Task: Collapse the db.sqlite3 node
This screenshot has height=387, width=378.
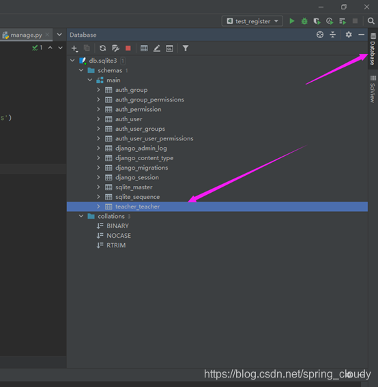Action: [x=72, y=61]
